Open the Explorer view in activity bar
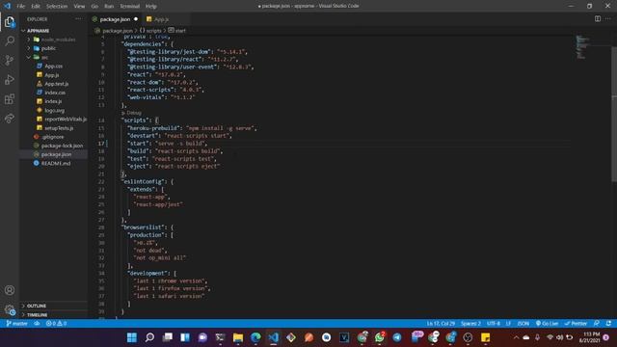Image resolution: width=617 pixels, height=347 pixels. (10, 21)
